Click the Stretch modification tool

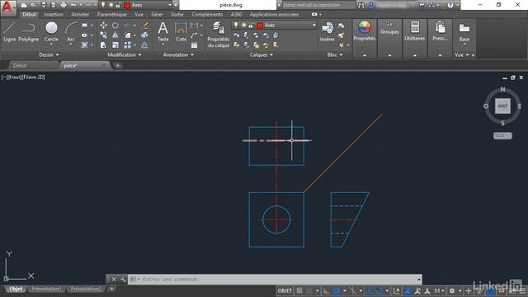click(103, 45)
